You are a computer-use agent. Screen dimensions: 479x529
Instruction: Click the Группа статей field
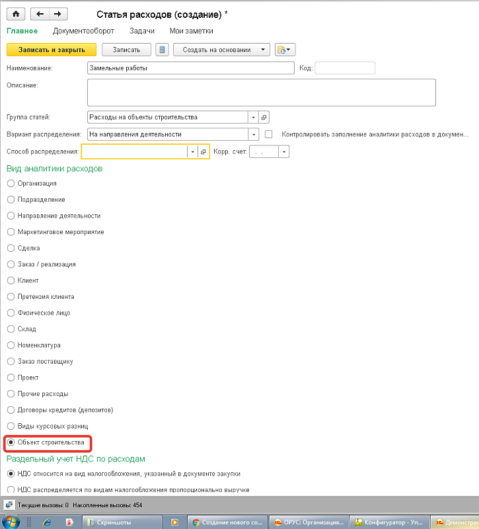click(168, 117)
